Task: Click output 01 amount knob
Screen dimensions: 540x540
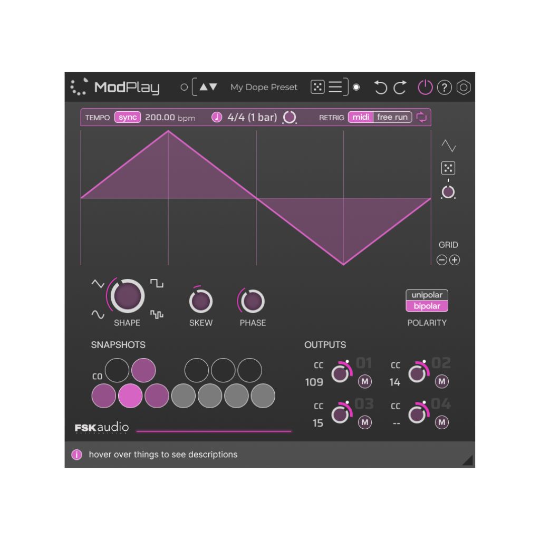Action: click(x=340, y=374)
